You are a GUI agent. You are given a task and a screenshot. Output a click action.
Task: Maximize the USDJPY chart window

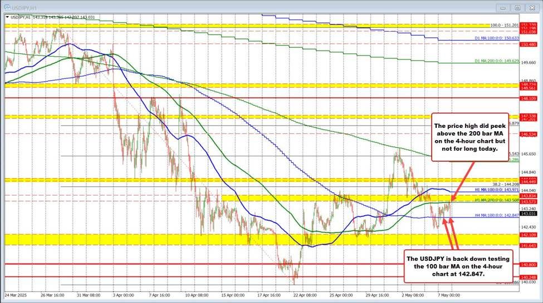[517, 8]
